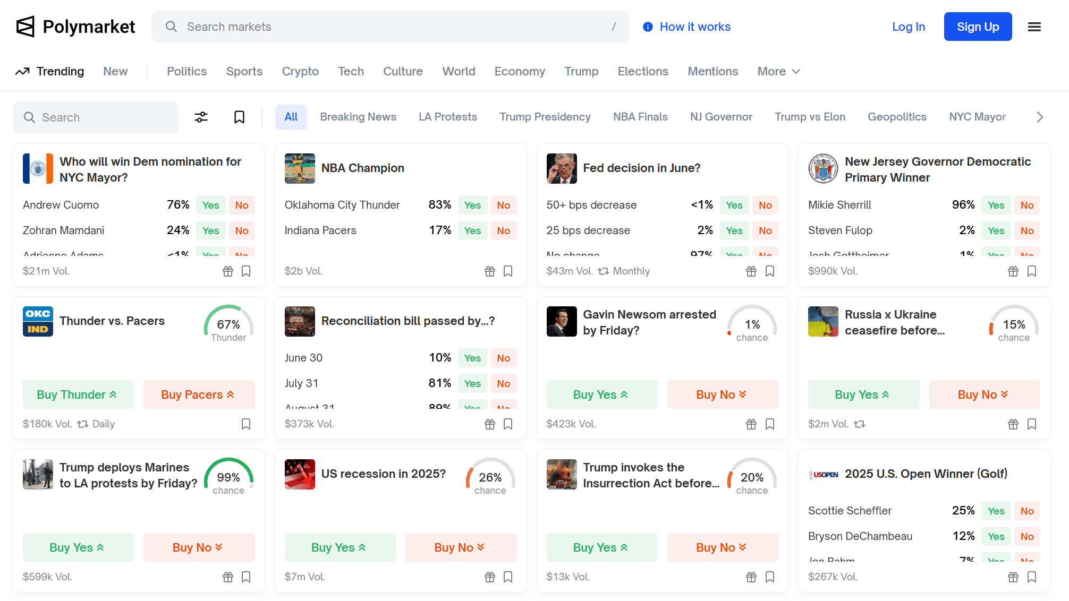Click gift icon on Gavin Newsom card
1069x601 pixels.
(751, 424)
